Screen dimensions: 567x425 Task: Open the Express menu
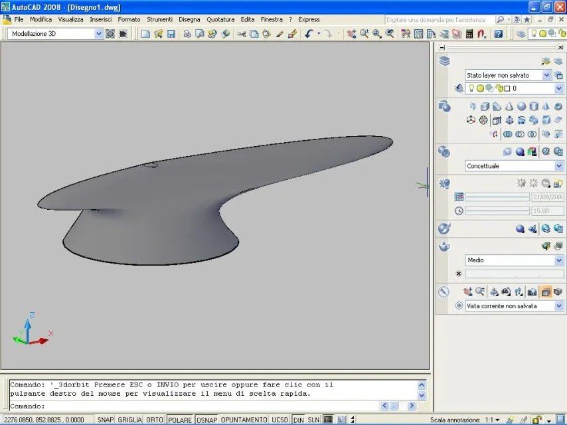[309, 19]
